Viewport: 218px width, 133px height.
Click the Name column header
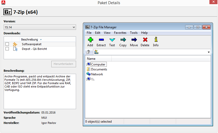pyautogui.click(x=91, y=59)
